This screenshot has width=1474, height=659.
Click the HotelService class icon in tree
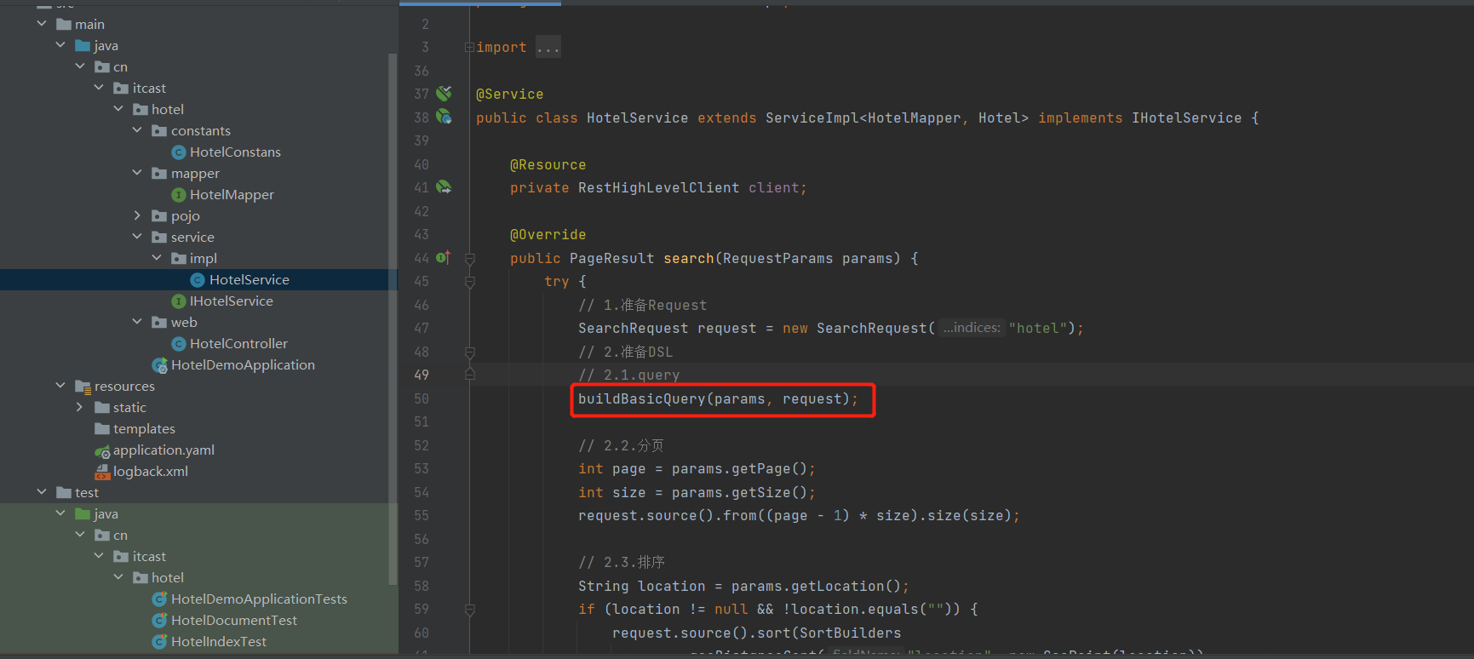198,280
